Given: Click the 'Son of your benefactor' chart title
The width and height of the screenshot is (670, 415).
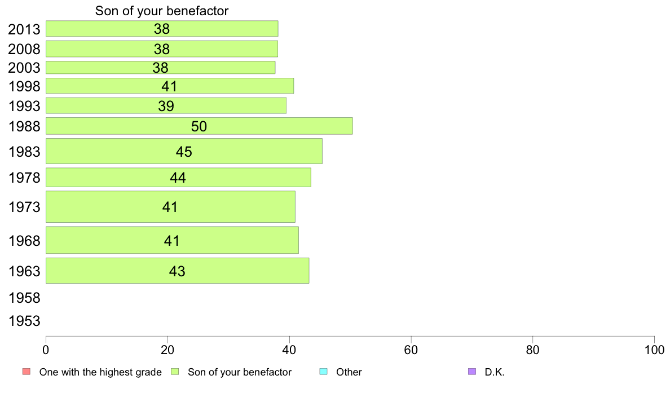Looking at the screenshot, I should pyautogui.click(x=162, y=11).
